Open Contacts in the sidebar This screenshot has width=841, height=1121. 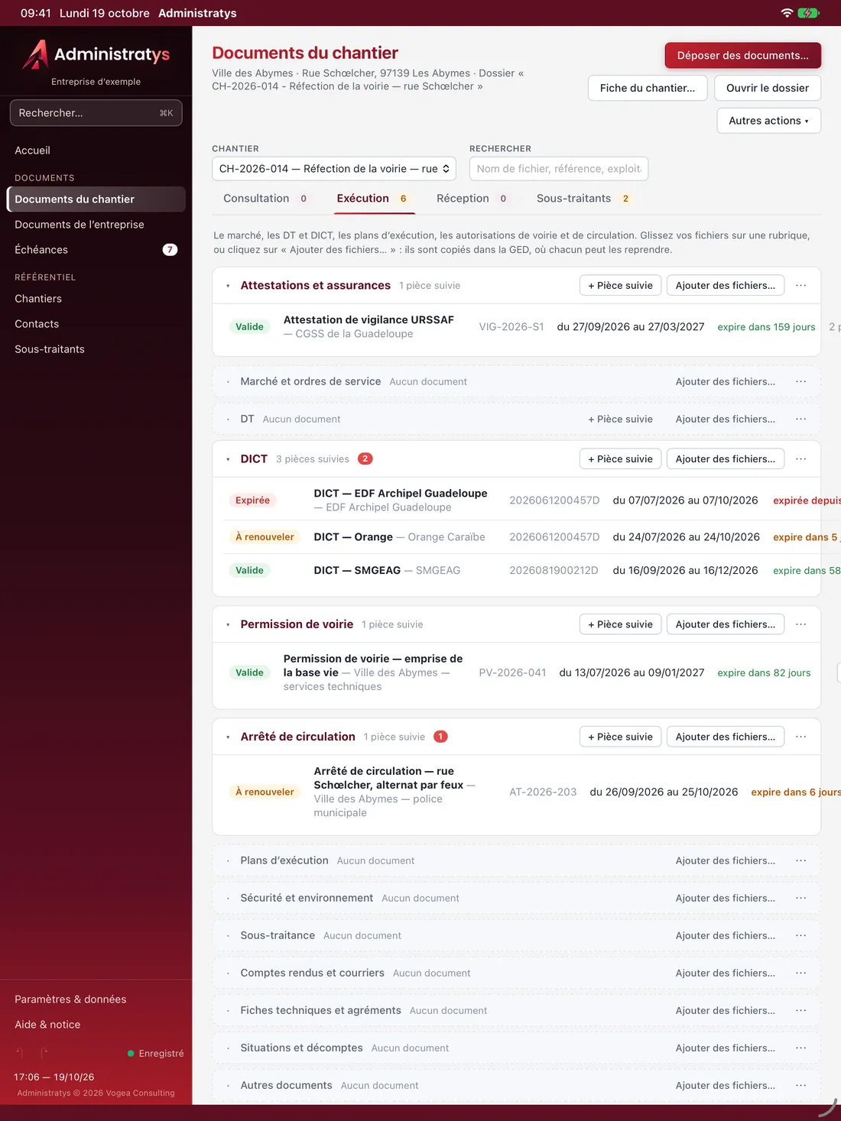pos(96,324)
